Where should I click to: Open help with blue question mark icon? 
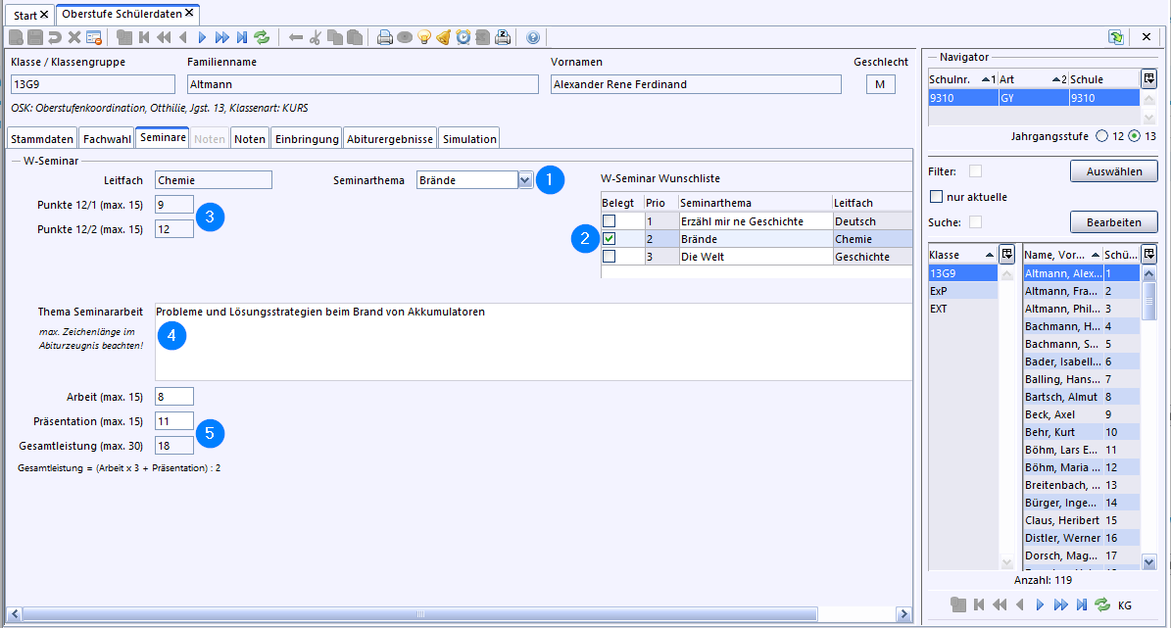click(x=532, y=37)
